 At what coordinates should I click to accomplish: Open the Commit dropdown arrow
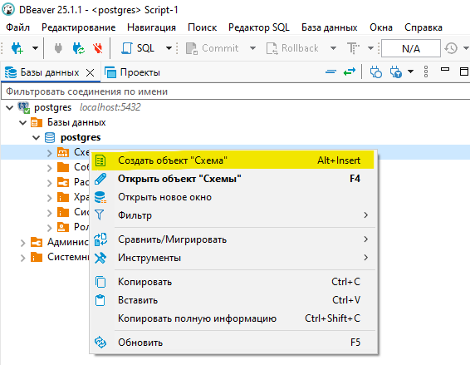point(252,48)
